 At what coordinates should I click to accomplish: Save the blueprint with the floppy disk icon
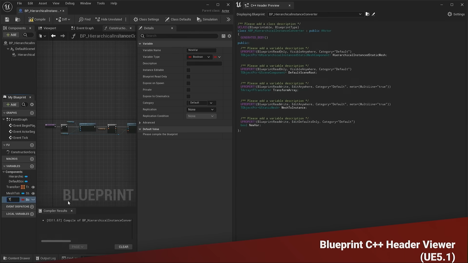7,19
